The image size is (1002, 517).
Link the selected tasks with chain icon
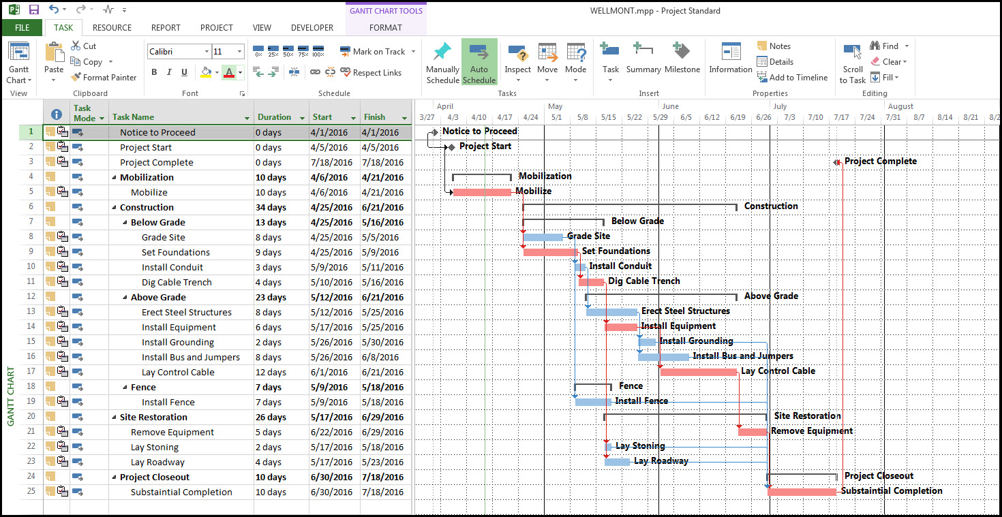(x=314, y=72)
